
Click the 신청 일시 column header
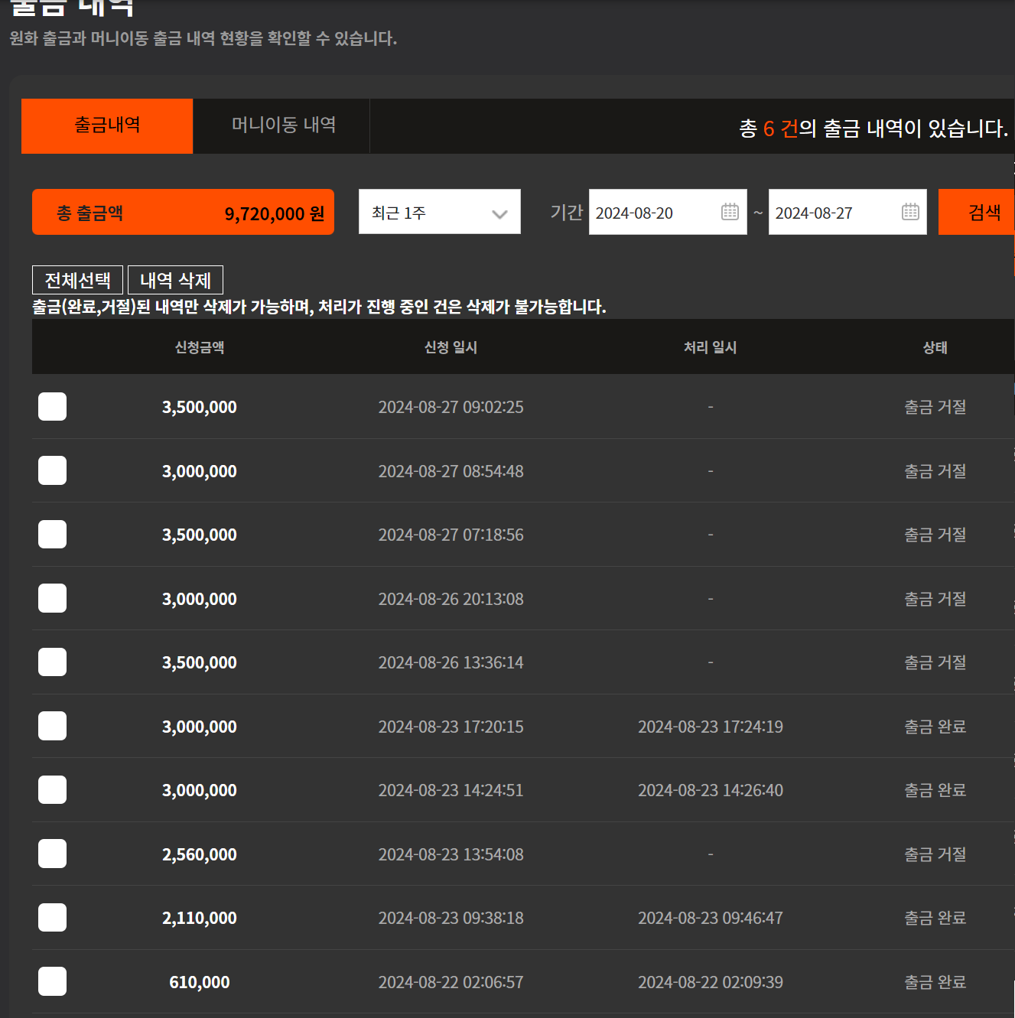451,347
